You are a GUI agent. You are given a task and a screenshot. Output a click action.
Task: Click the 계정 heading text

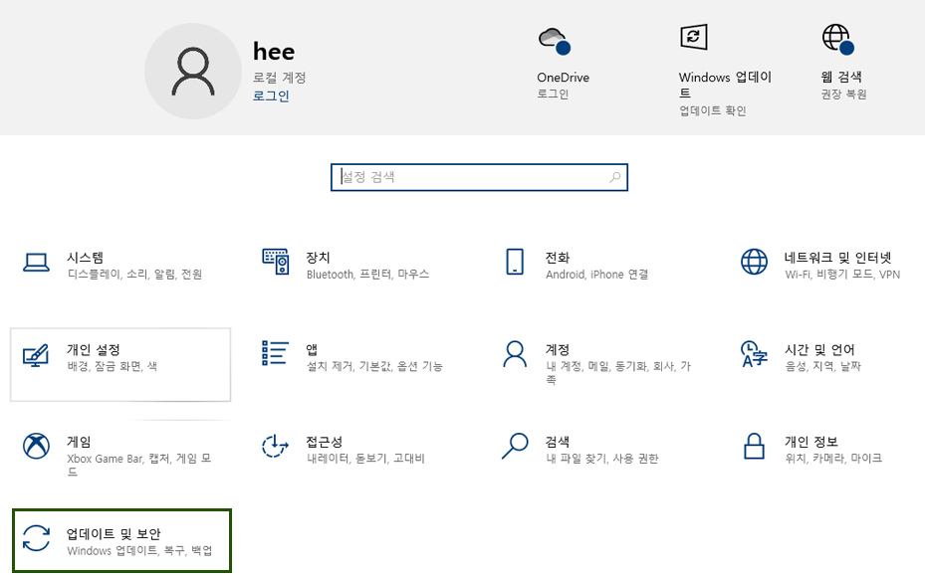coord(557,349)
